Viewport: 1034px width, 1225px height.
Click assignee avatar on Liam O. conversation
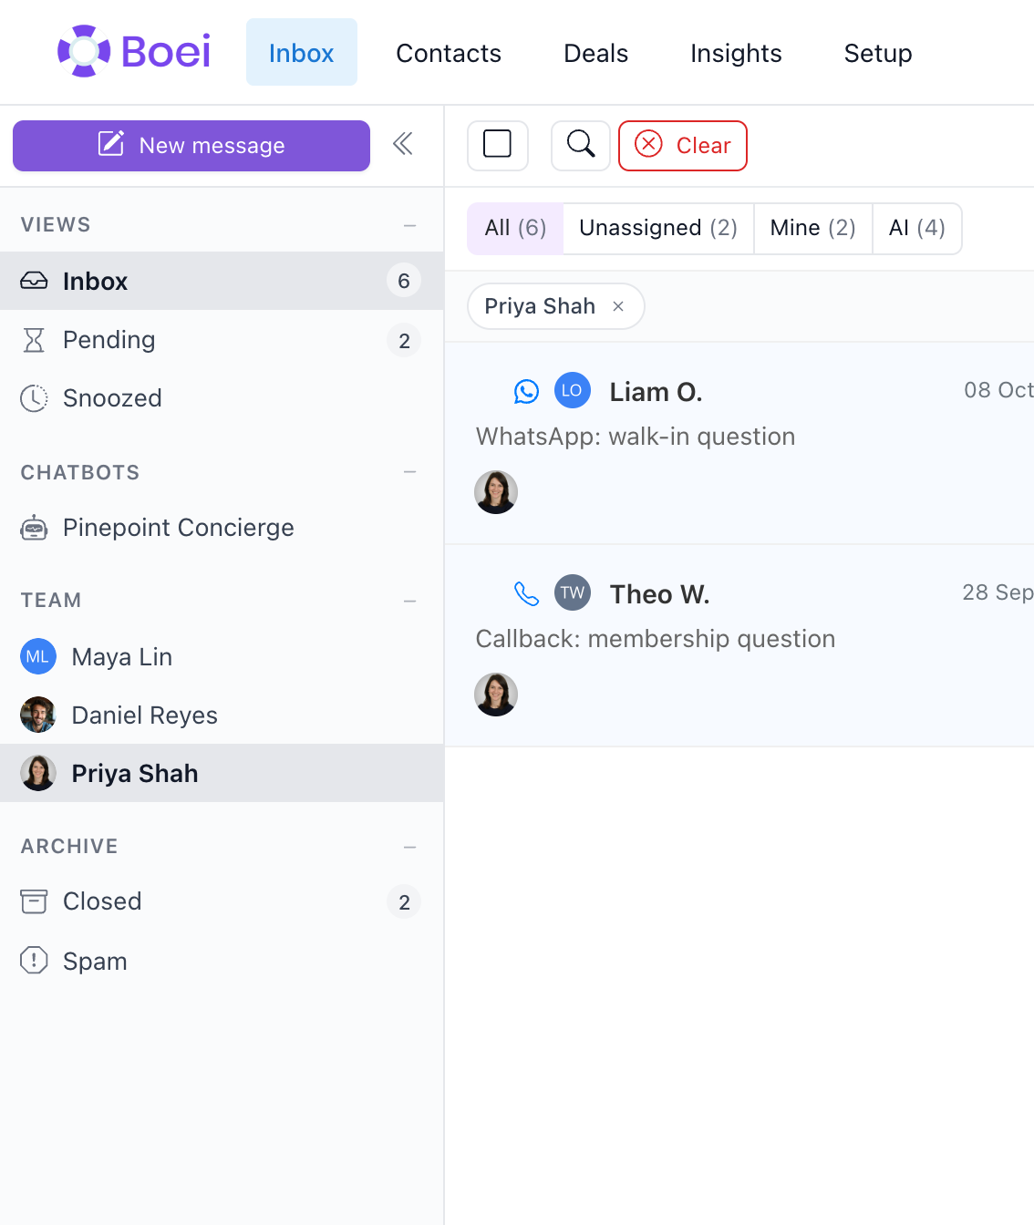coord(496,492)
